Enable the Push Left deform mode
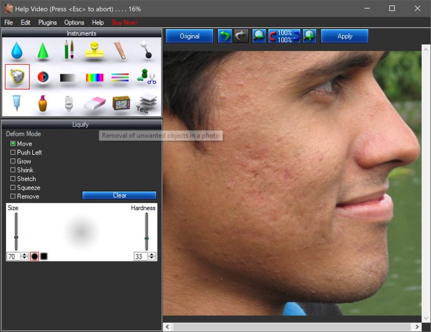The height and width of the screenshot is (332, 431). pos(26,153)
